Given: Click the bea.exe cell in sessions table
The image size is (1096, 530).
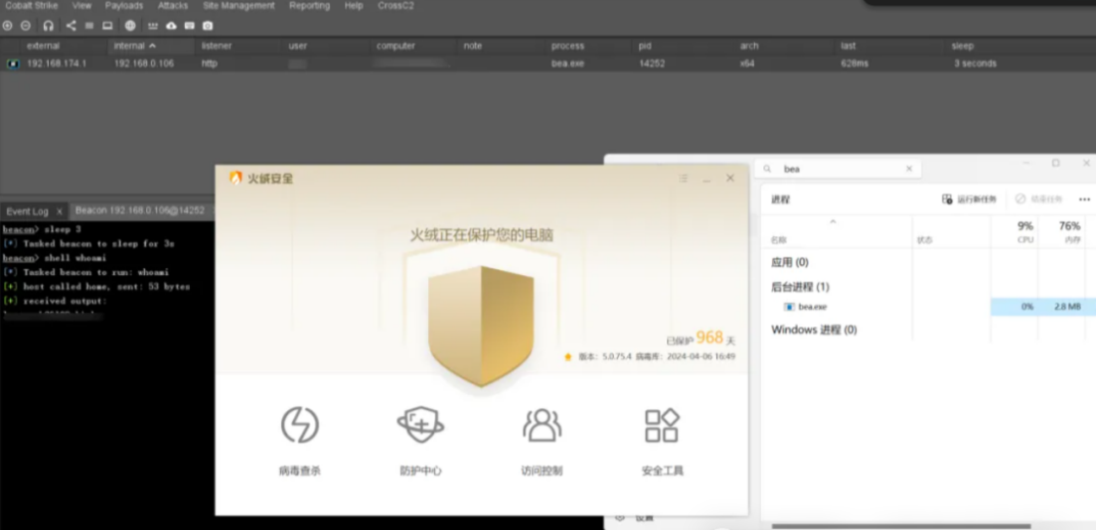Looking at the screenshot, I should coord(567,64).
